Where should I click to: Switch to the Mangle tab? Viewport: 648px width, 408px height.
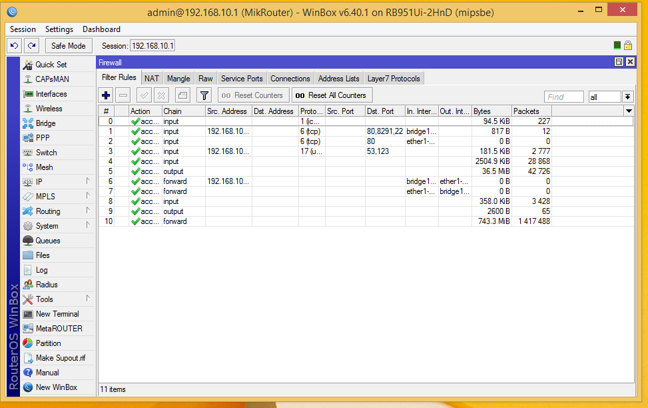178,79
